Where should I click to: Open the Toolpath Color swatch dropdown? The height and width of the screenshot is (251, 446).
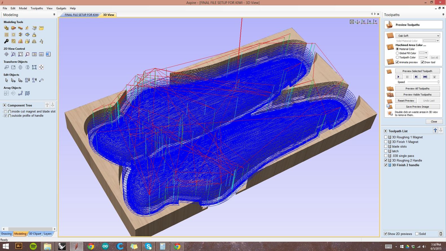tap(423, 57)
